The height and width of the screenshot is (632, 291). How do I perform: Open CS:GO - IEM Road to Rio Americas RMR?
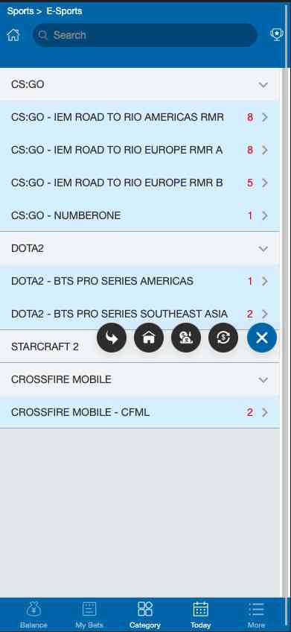[140, 117]
